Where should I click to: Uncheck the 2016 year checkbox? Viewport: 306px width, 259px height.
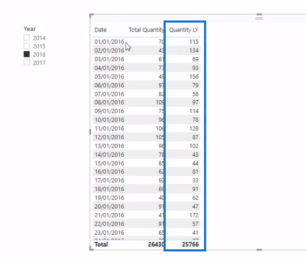pos(27,54)
